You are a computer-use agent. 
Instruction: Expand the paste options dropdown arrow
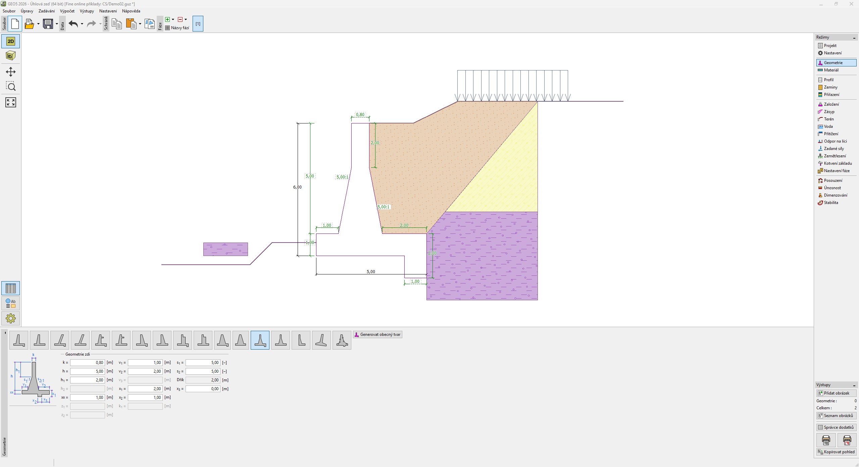tap(140, 24)
